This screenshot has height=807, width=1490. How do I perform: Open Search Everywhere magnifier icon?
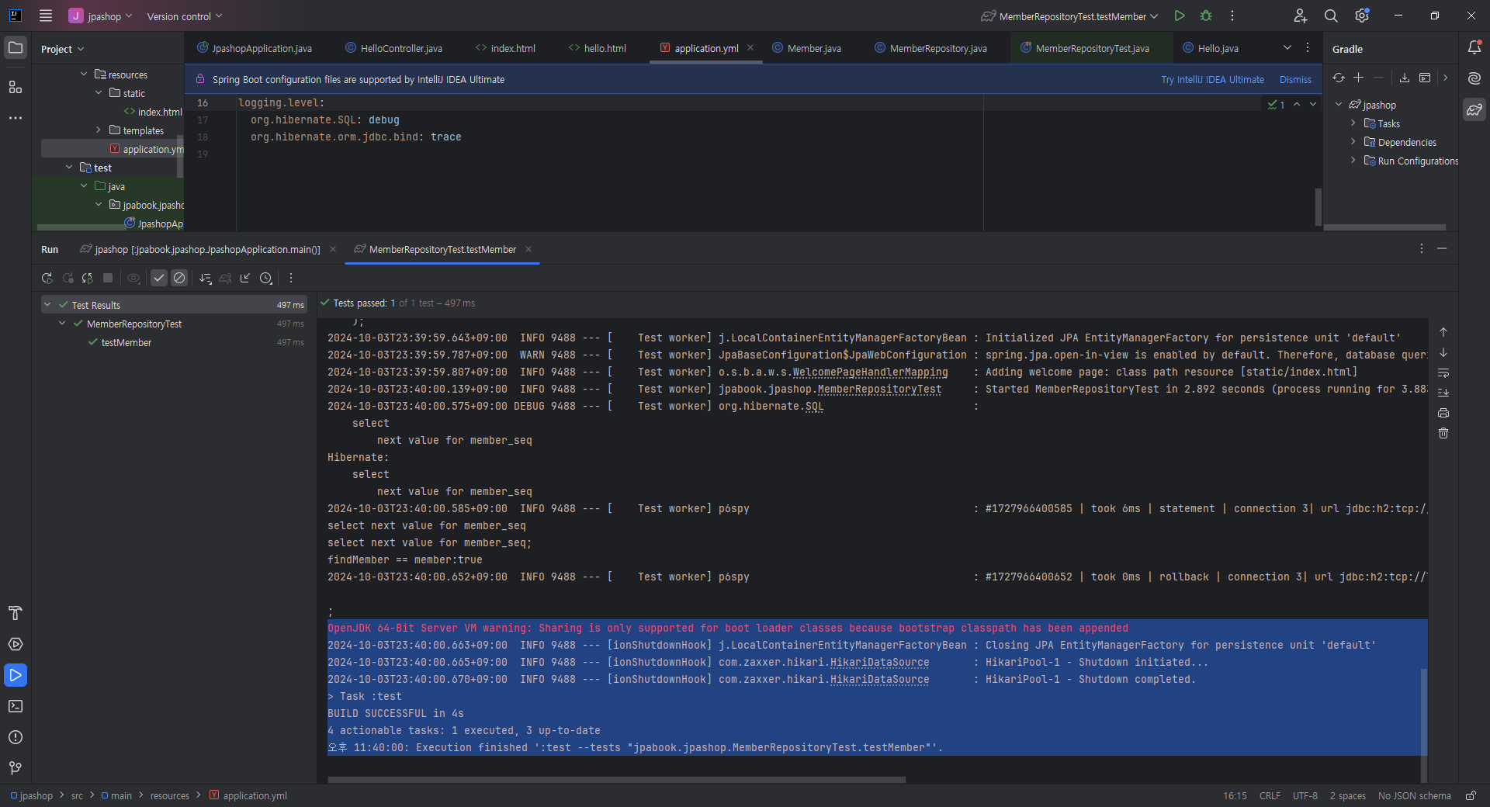1331,16
